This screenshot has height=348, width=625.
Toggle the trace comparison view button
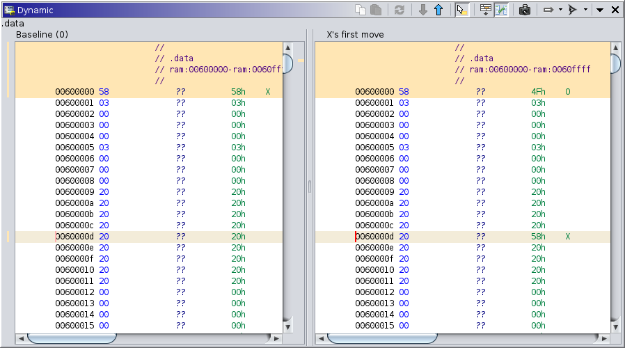[501, 10]
